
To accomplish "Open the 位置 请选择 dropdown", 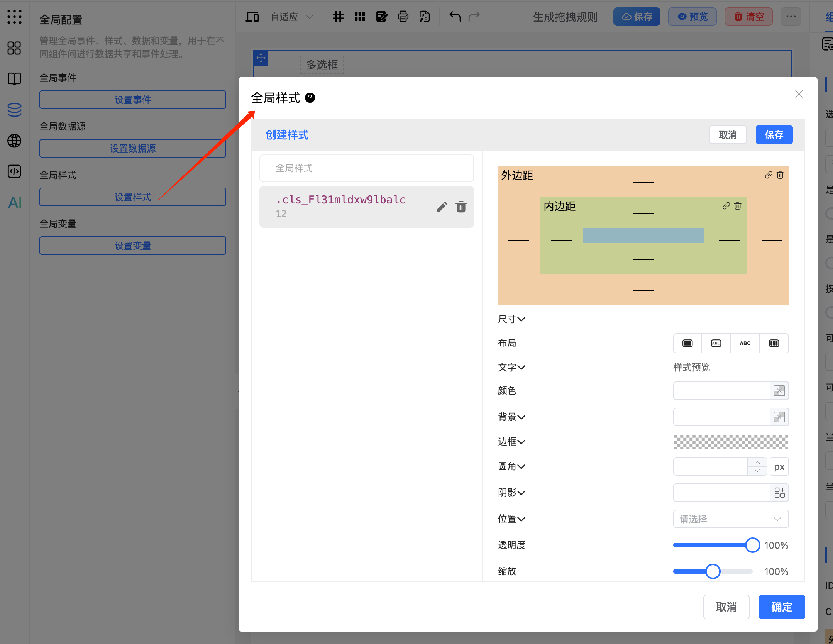I will pyautogui.click(x=730, y=519).
